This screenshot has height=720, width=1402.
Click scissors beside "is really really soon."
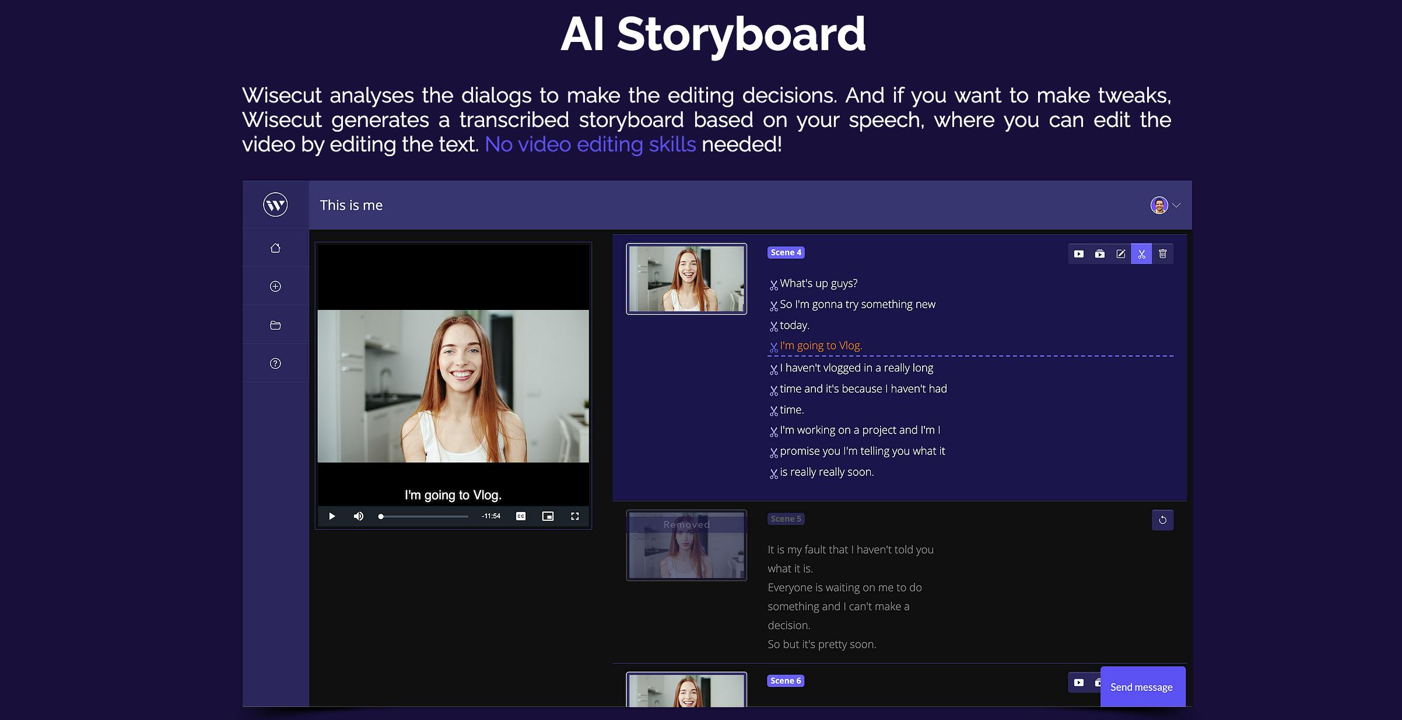[773, 474]
